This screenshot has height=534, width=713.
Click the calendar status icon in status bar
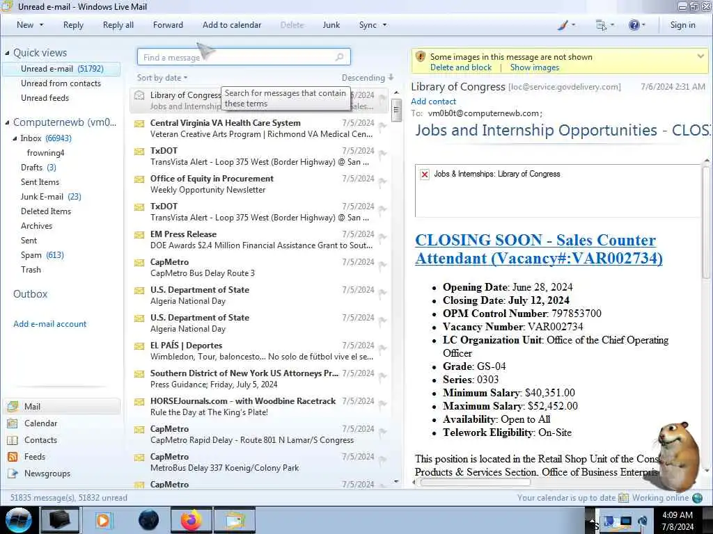click(623, 498)
